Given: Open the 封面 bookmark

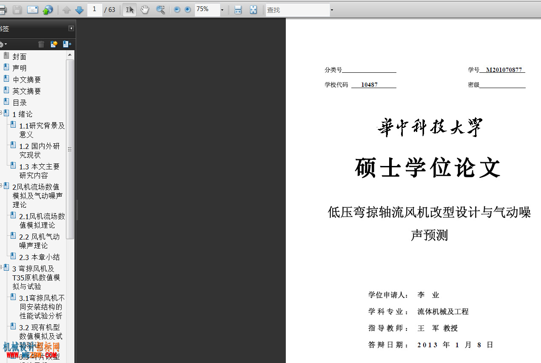Looking at the screenshot, I should (20, 57).
